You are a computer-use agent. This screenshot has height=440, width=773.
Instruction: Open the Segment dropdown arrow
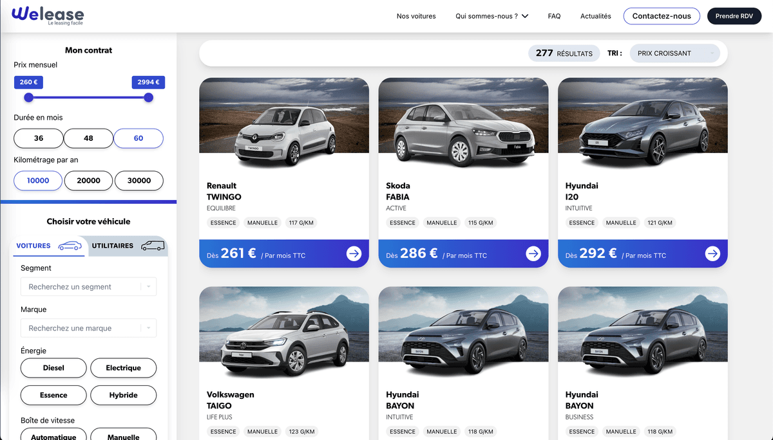pyautogui.click(x=148, y=287)
